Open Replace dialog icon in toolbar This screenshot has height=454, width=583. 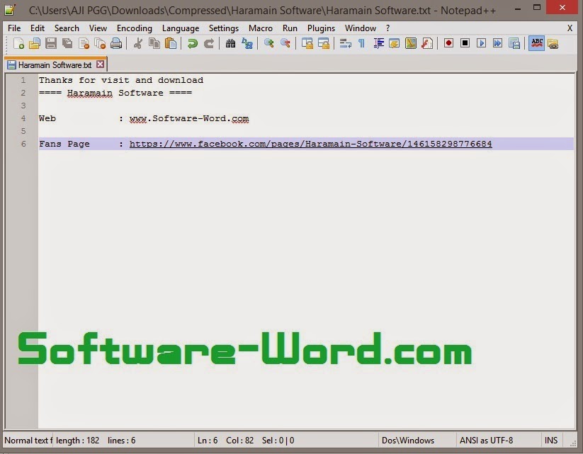[x=247, y=43]
